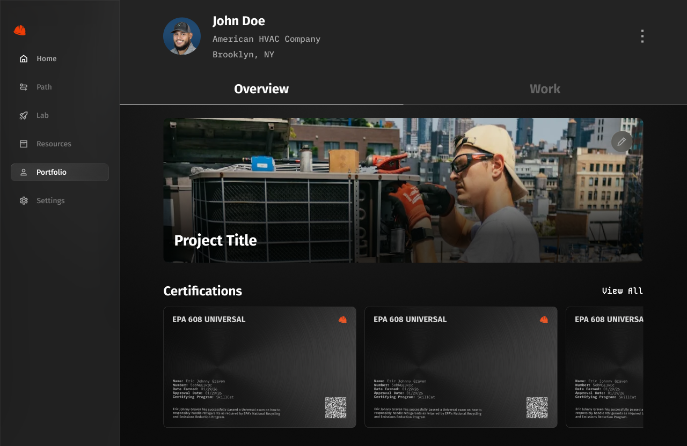This screenshot has height=446, width=687.
Task: Click View All certifications link
Action: tap(622, 291)
